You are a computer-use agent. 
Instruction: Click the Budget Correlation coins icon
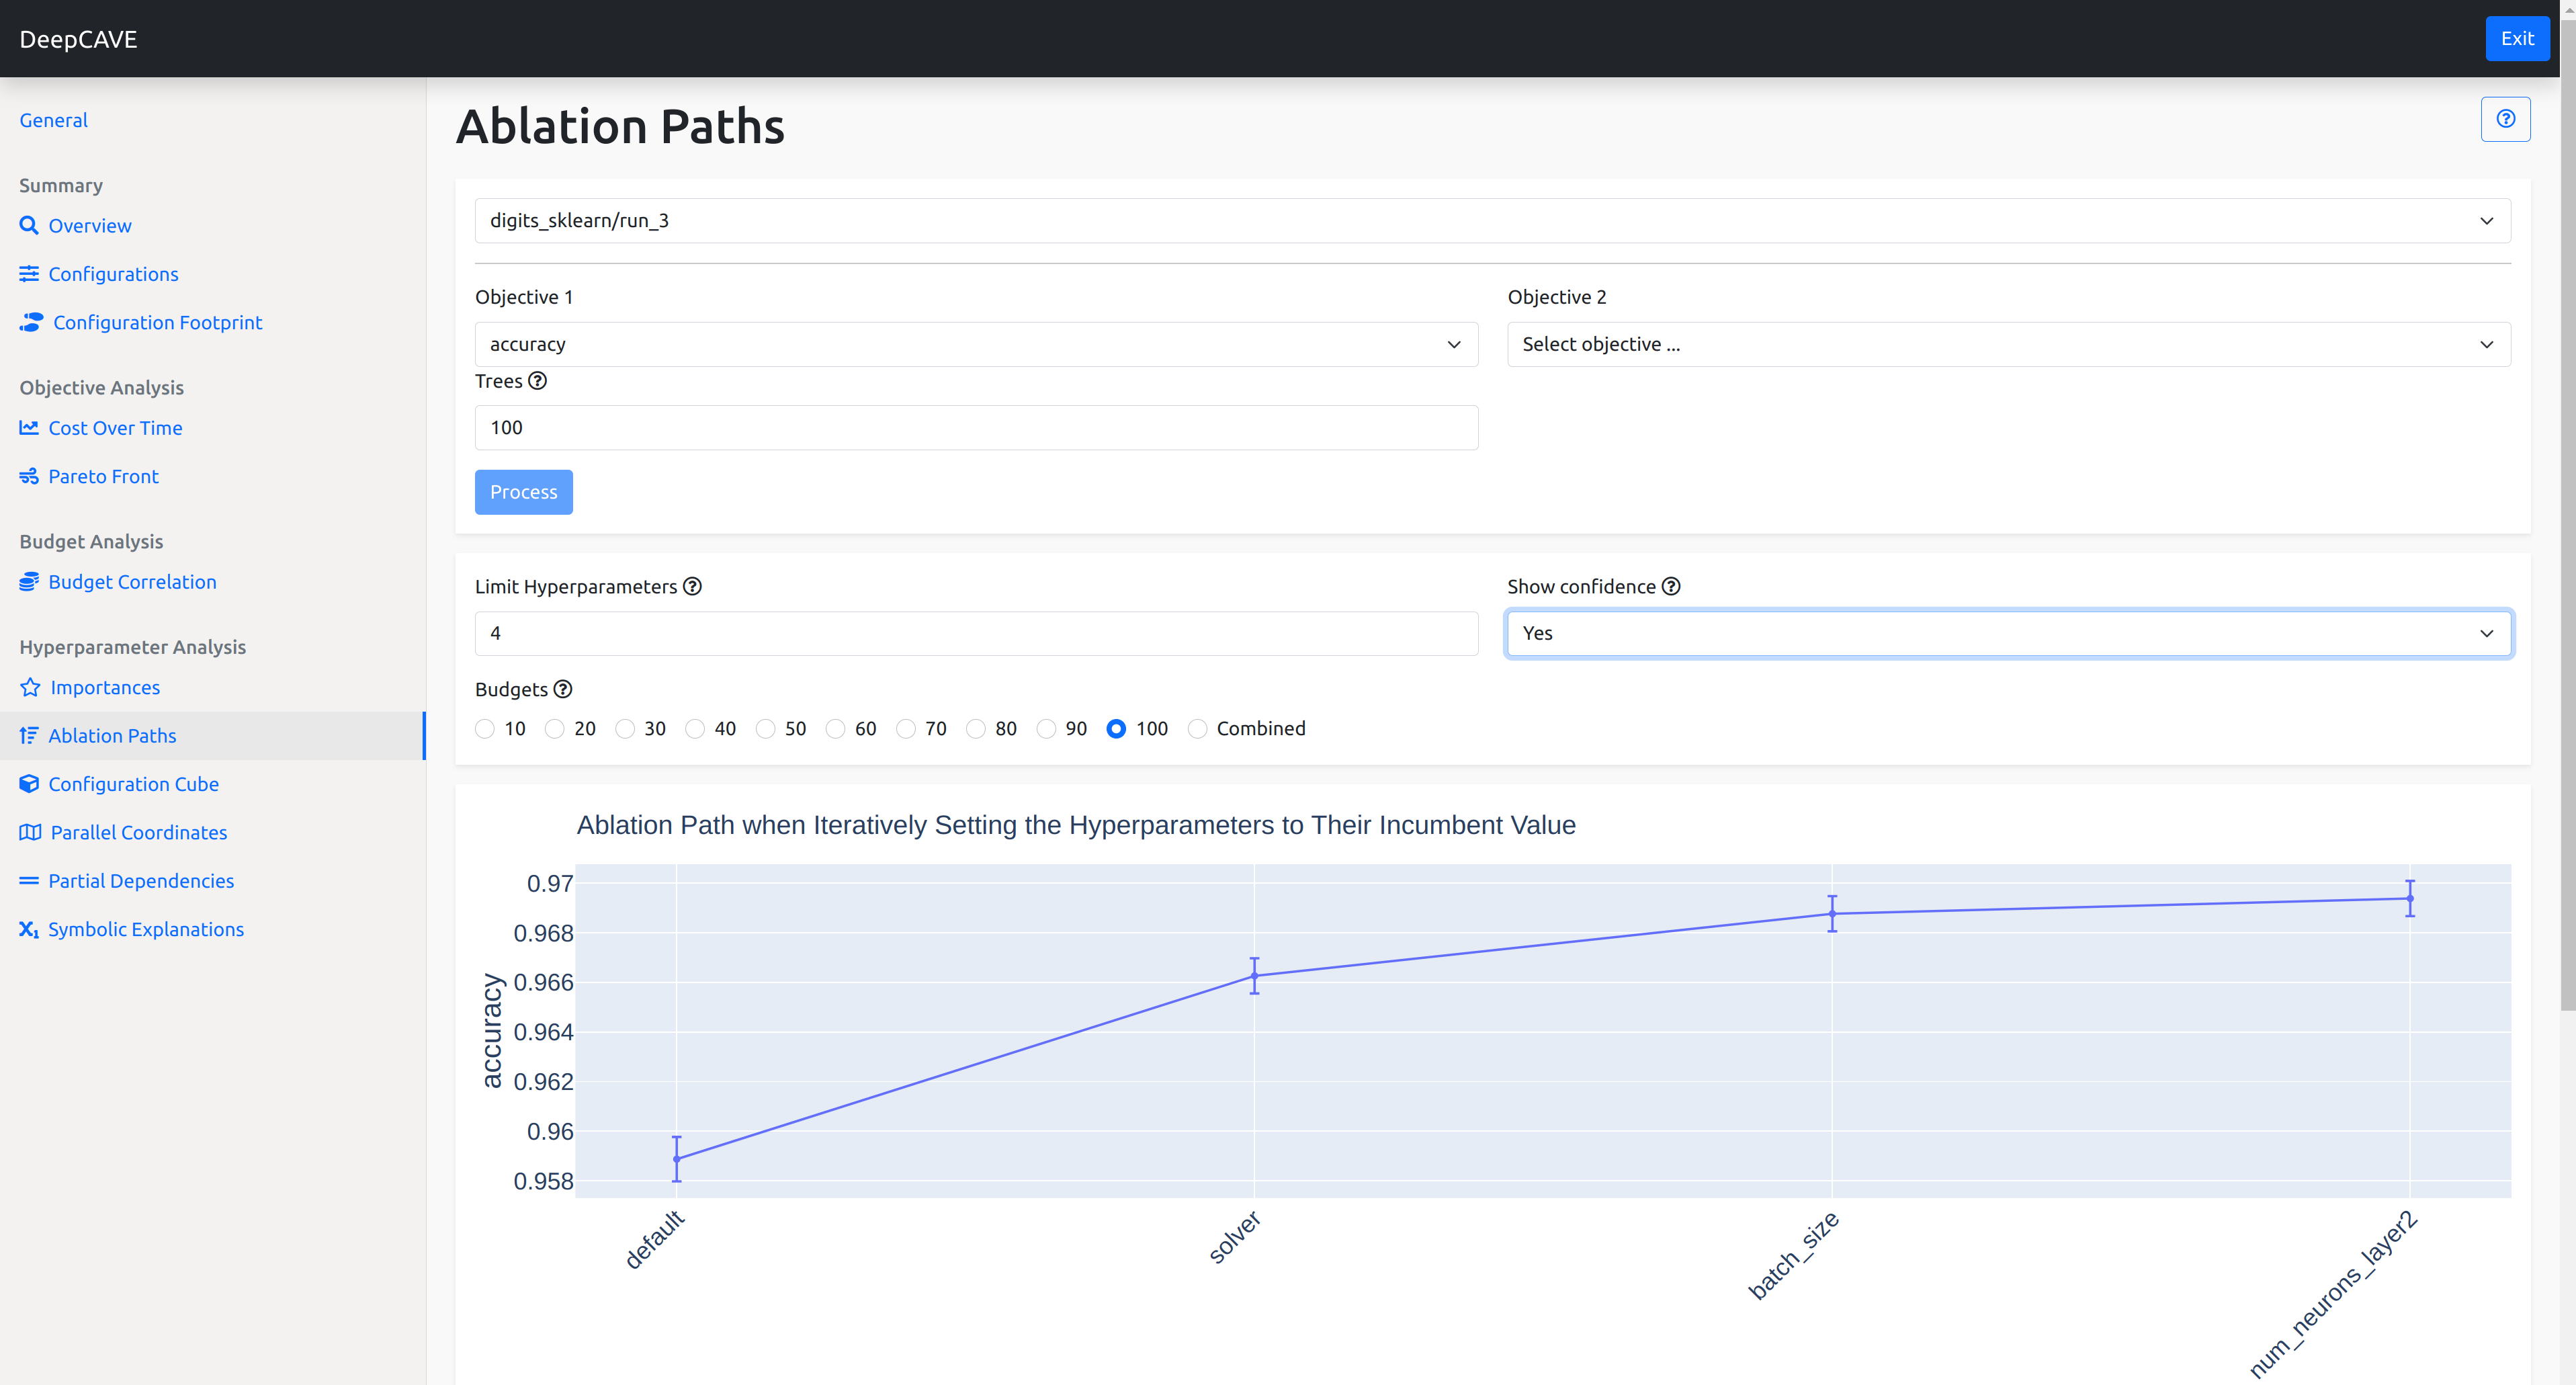click(29, 581)
